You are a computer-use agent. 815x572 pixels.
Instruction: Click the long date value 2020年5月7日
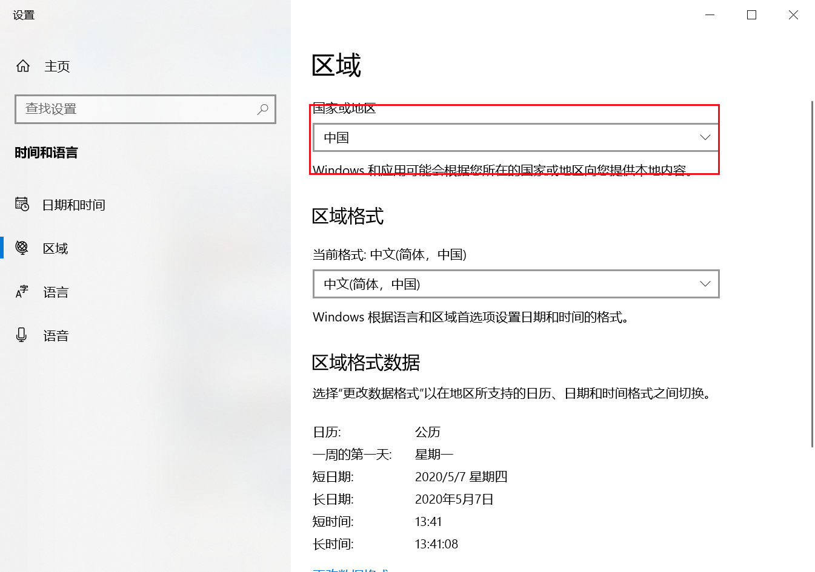(x=454, y=499)
